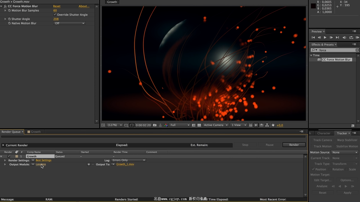The height and width of the screenshot is (202, 360).
Task: Open the grid and guide options icon
Action: point(126,125)
